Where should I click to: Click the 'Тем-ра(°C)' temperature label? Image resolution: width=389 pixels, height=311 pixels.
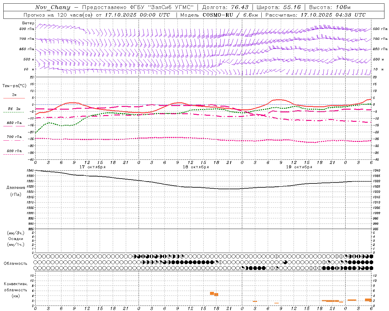coord(14,86)
